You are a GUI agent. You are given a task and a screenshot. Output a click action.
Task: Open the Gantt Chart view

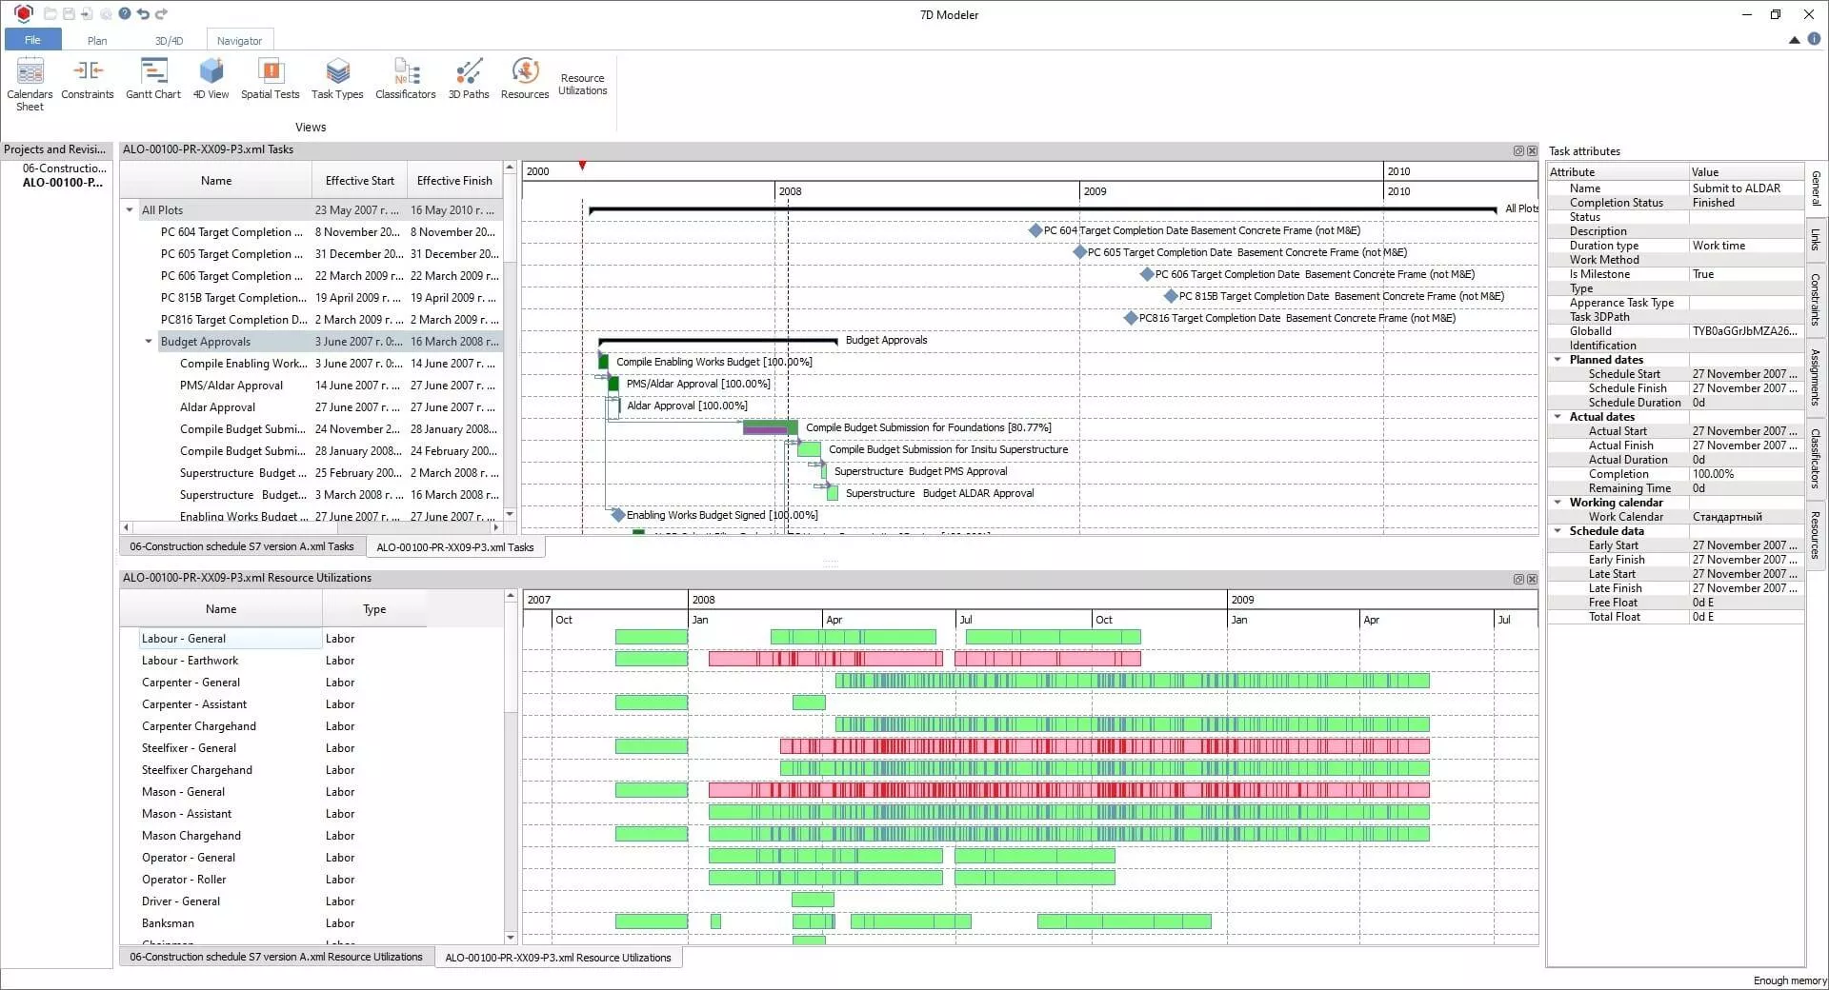coord(152,79)
